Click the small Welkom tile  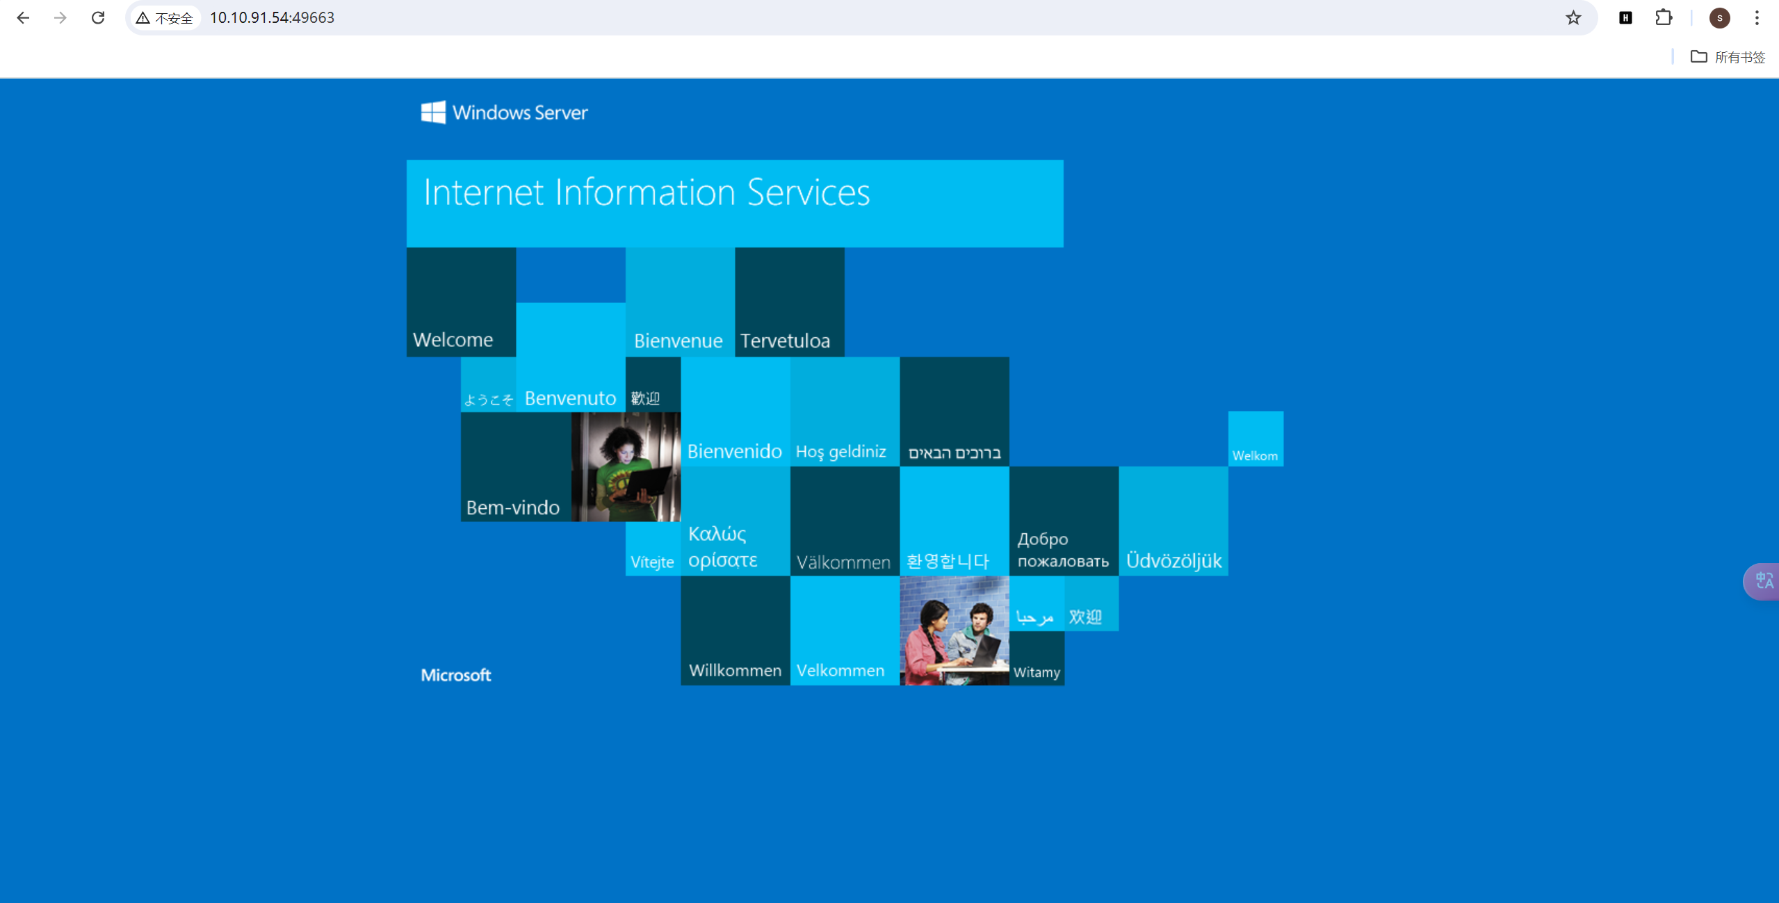tap(1255, 439)
